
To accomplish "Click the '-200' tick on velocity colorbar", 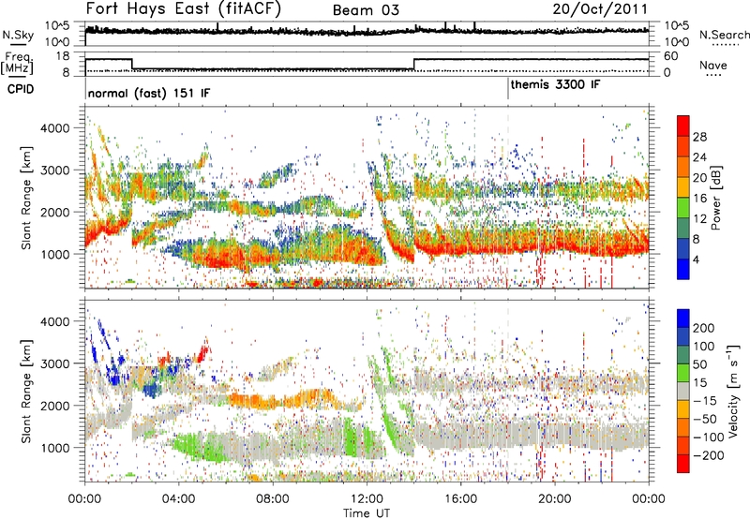I will [x=709, y=455].
